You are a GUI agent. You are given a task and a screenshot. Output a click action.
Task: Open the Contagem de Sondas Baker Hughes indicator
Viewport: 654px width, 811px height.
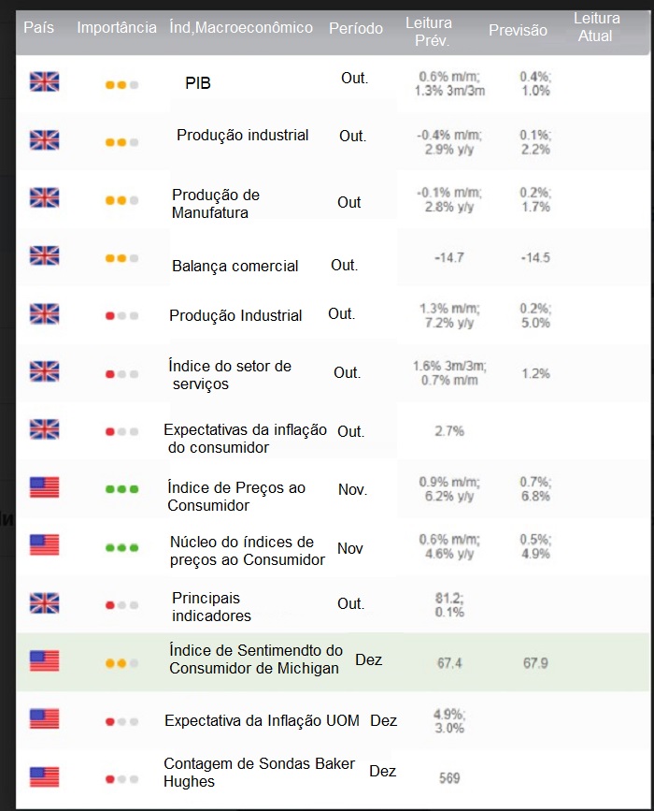pyautogui.click(x=260, y=773)
